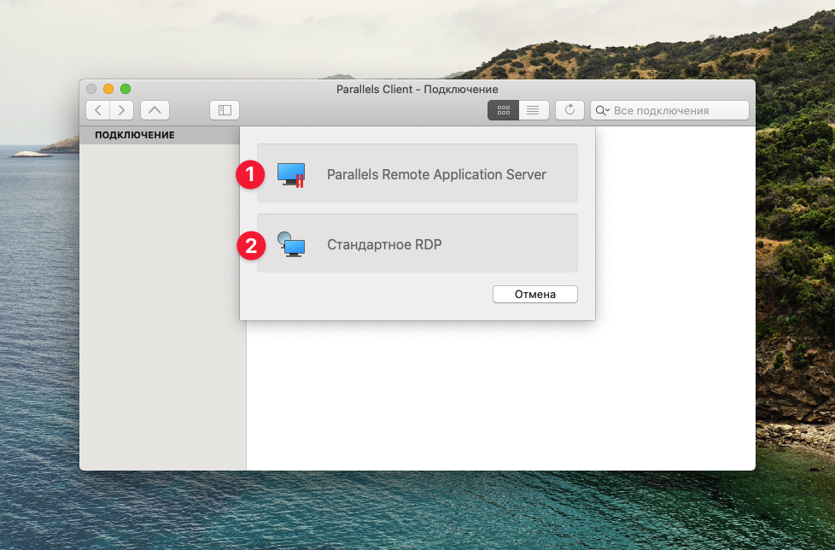
Task: Go up one level with the up arrow
Action: tap(155, 110)
